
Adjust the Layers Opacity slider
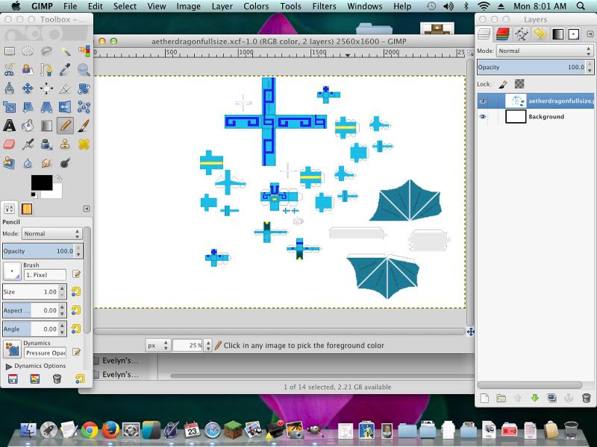click(532, 67)
